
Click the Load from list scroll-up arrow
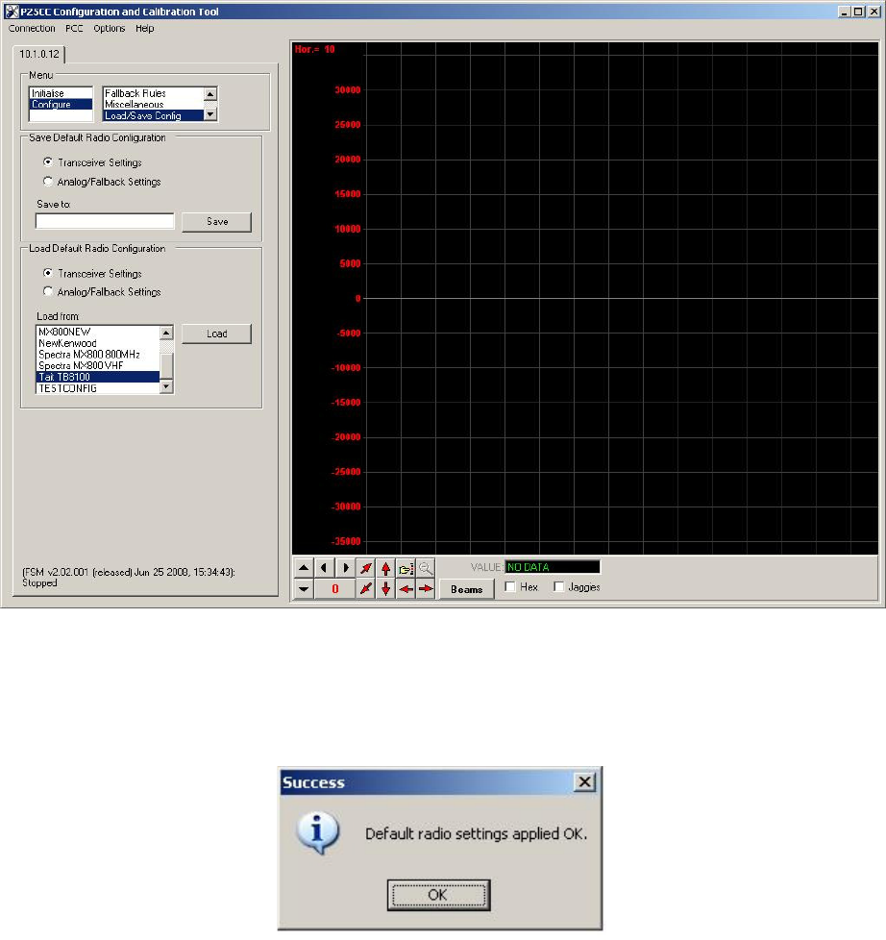coord(166,333)
